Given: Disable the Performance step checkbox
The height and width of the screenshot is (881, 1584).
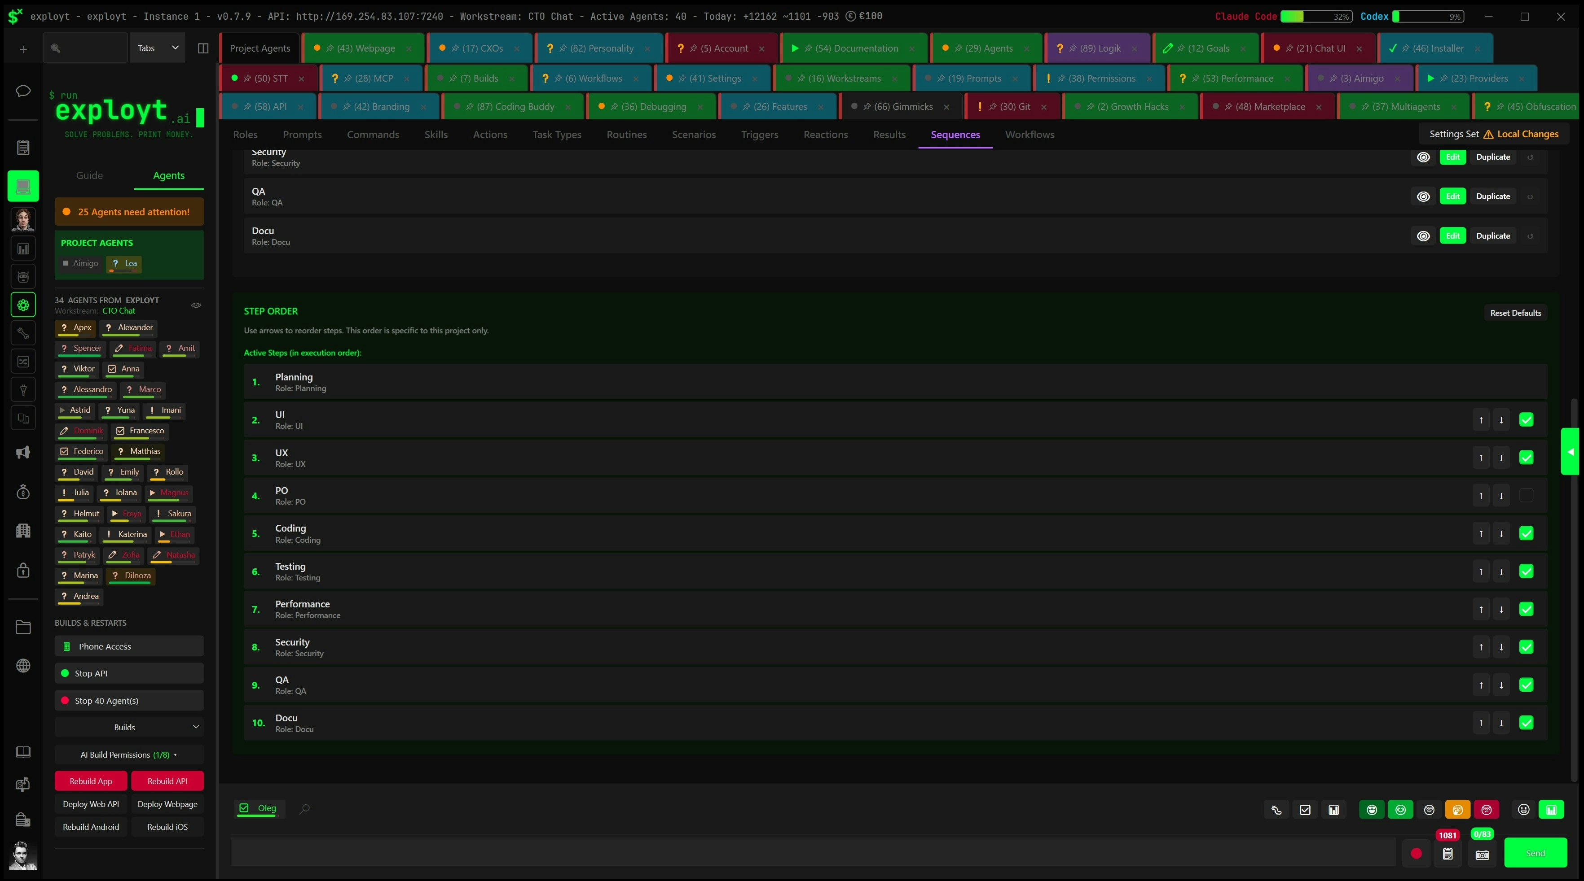Looking at the screenshot, I should (1526, 610).
